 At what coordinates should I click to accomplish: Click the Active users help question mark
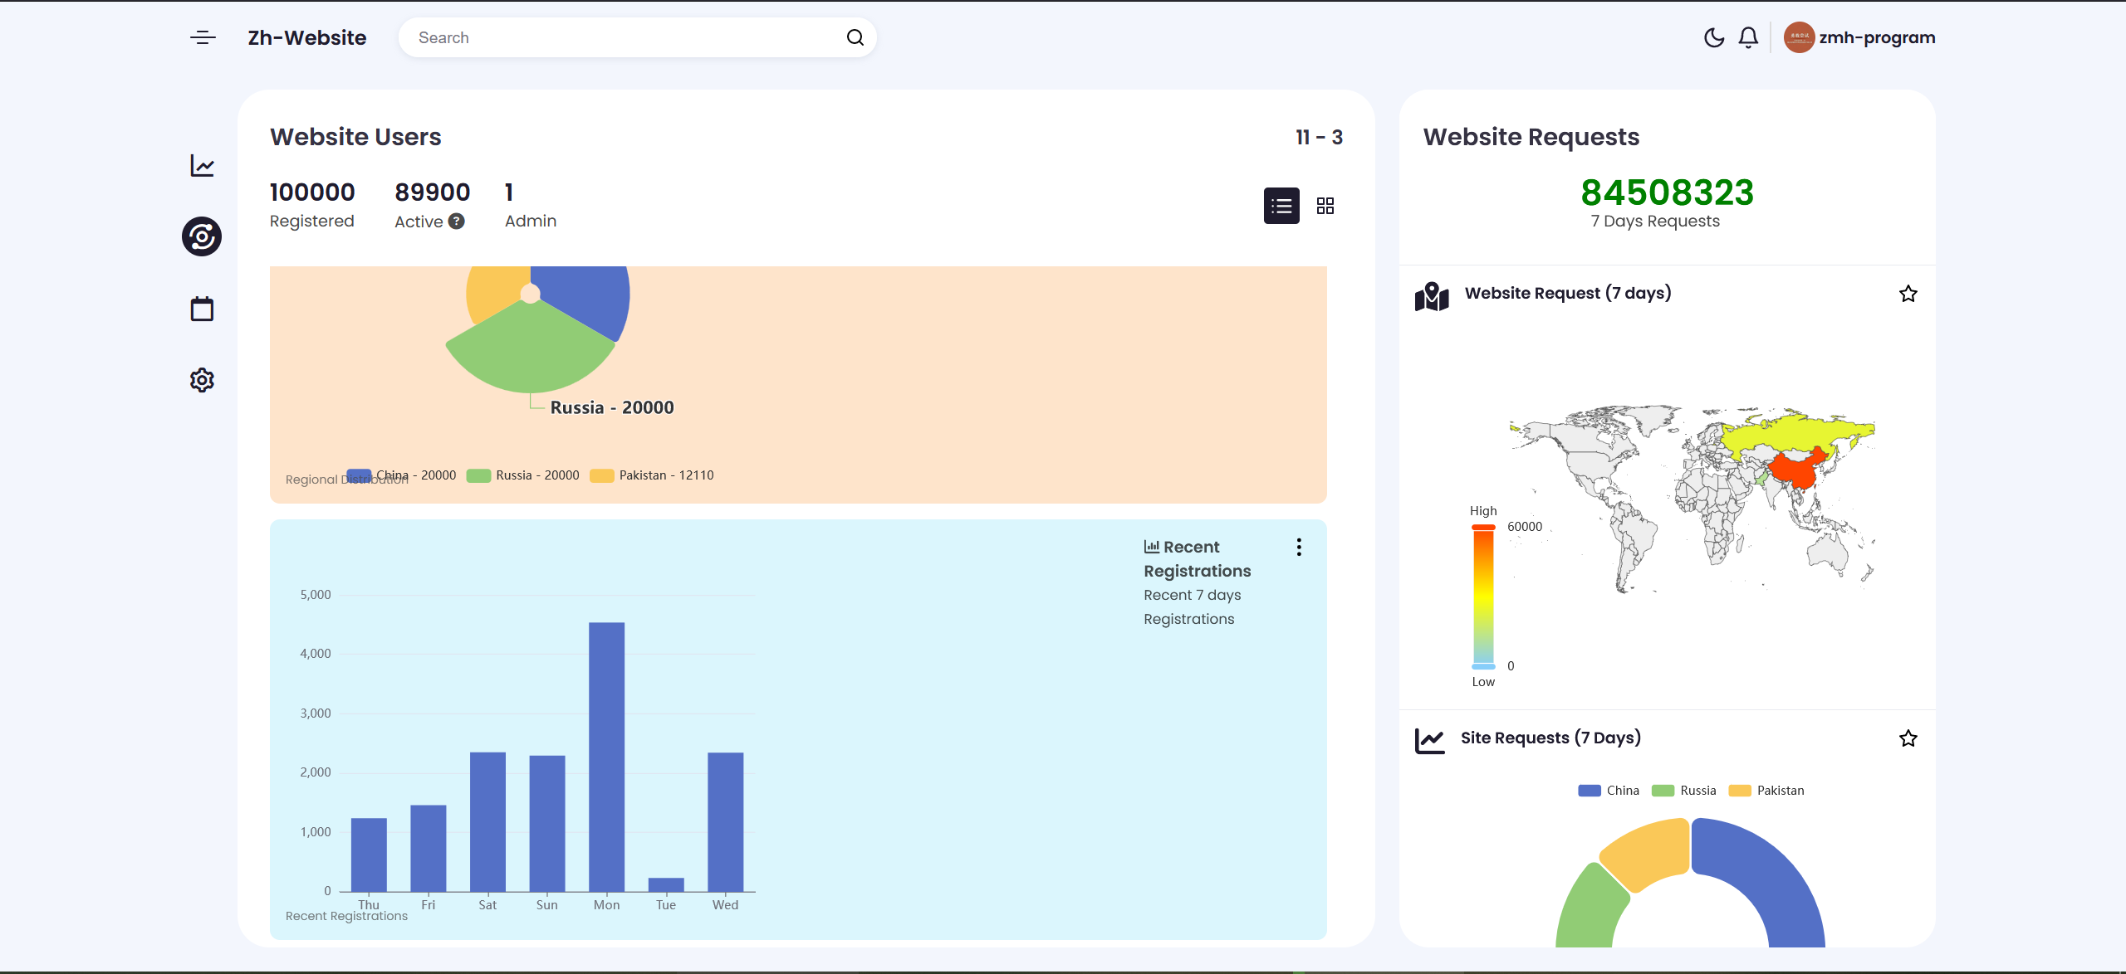pos(457,222)
